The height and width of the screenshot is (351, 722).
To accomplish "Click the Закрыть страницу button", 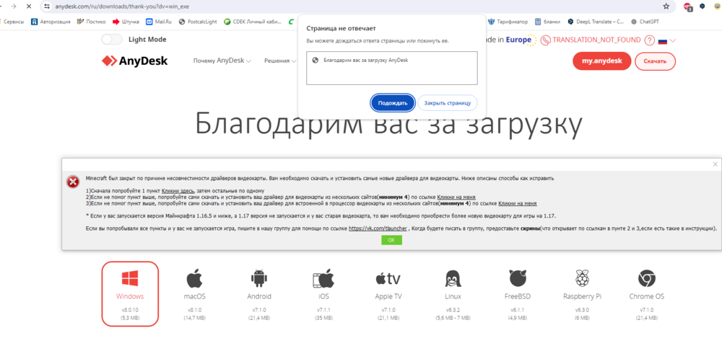I will click(447, 103).
